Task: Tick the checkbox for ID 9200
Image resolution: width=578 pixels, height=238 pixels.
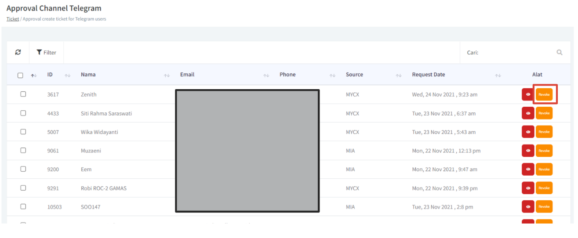Action: tap(23, 169)
